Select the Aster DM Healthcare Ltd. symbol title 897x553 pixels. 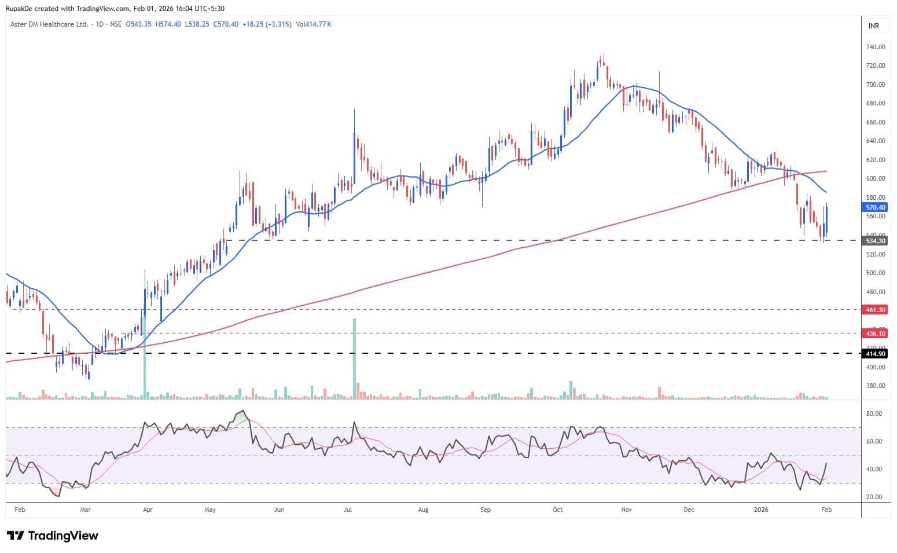point(50,24)
